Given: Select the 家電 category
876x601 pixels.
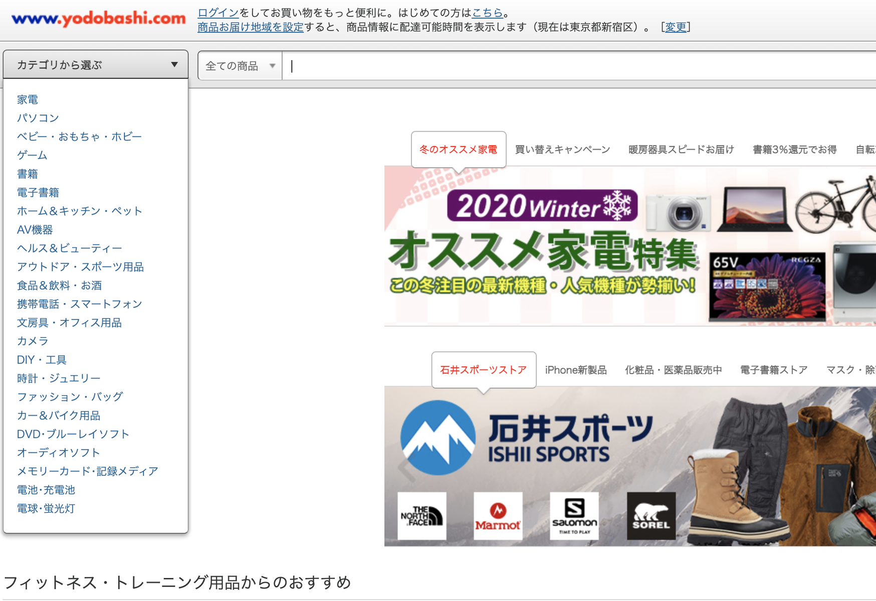Looking at the screenshot, I should pos(28,100).
